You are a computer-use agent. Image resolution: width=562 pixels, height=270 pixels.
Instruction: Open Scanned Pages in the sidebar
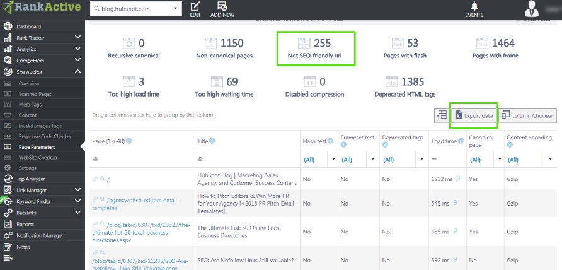coord(35,95)
